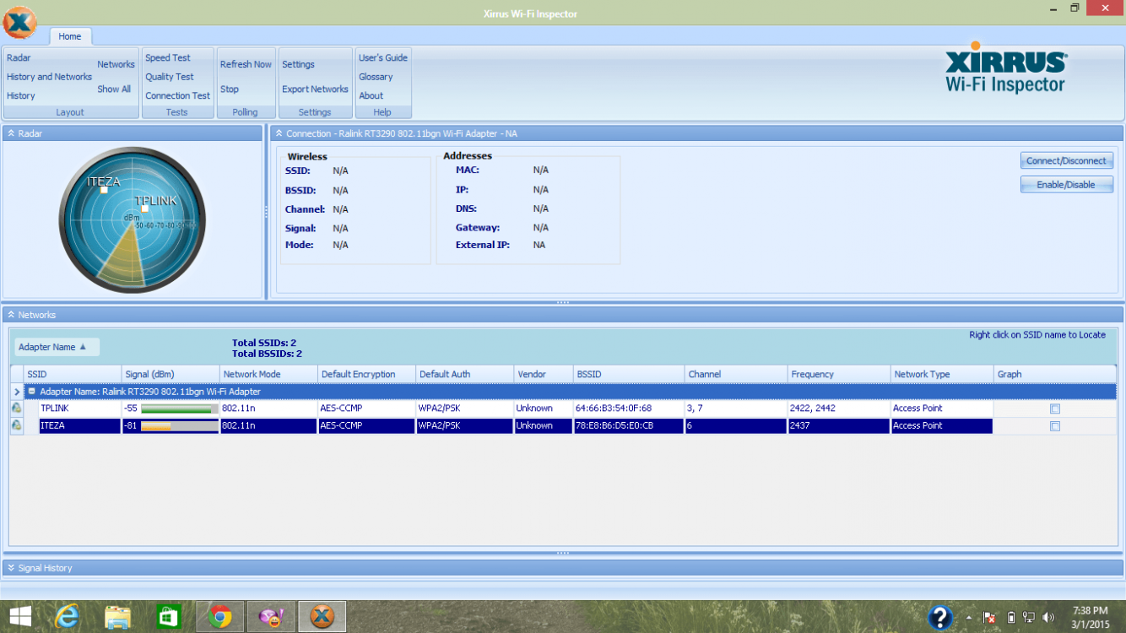Image resolution: width=1126 pixels, height=633 pixels.
Task: Open the User's Guide
Action: [x=383, y=57]
